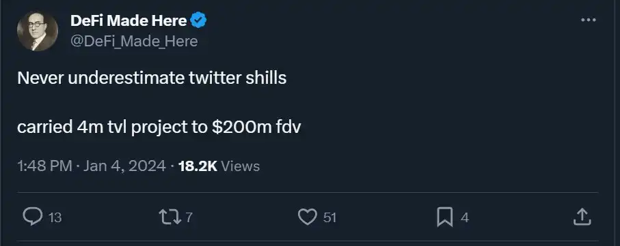Click the share upload icon
This screenshot has height=246, width=620.
pyautogui.click(x=582, y=217)
